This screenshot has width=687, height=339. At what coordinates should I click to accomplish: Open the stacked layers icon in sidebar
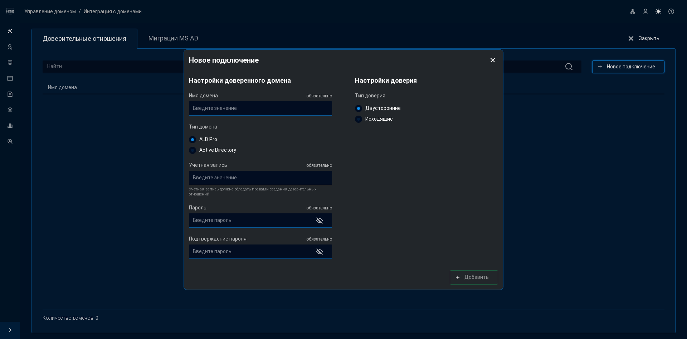[x=10, y=110]
